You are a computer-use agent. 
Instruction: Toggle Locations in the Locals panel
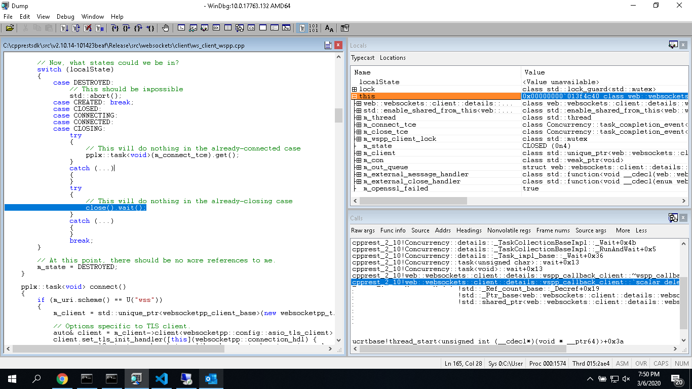click(x=394, y=57)
